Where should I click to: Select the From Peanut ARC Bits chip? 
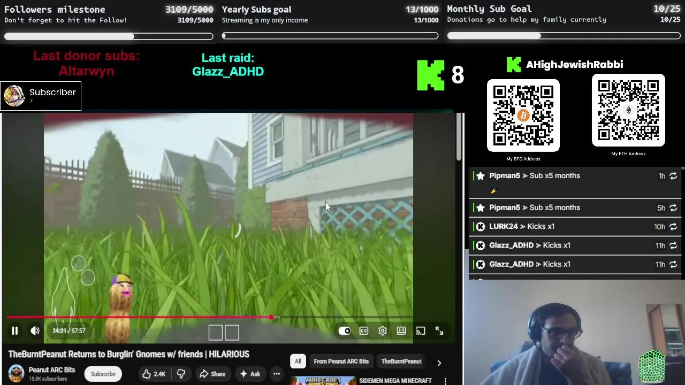[341, 361]
